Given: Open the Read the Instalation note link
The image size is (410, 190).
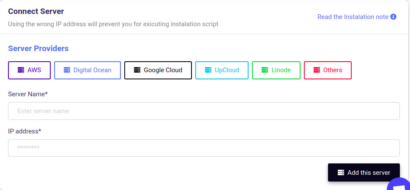Looking at the screenshot, I should click(353, 17).
